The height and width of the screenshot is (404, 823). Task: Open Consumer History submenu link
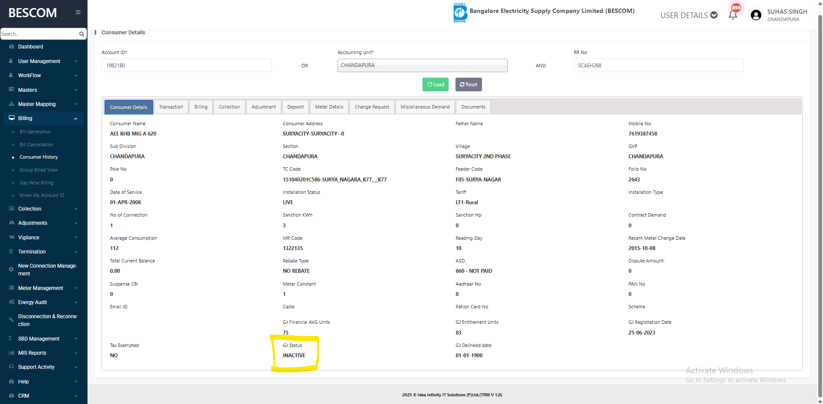pyautogui.click(x=39, y=157)
